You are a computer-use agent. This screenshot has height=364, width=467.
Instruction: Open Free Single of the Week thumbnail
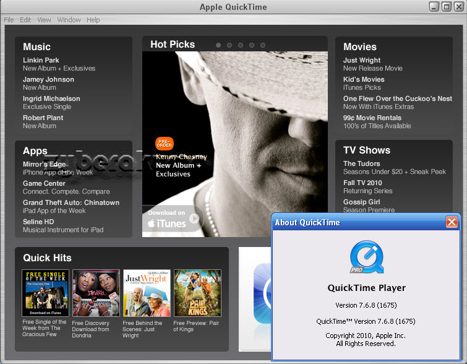coord(45,293)
